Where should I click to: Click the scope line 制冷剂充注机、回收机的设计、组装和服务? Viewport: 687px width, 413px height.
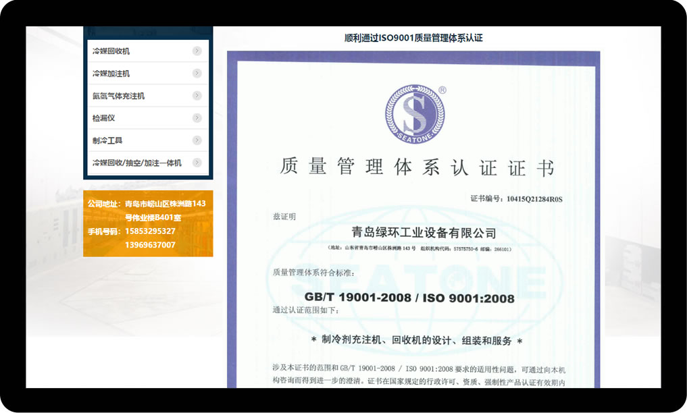pyautogui.click(x=417, y=340)
